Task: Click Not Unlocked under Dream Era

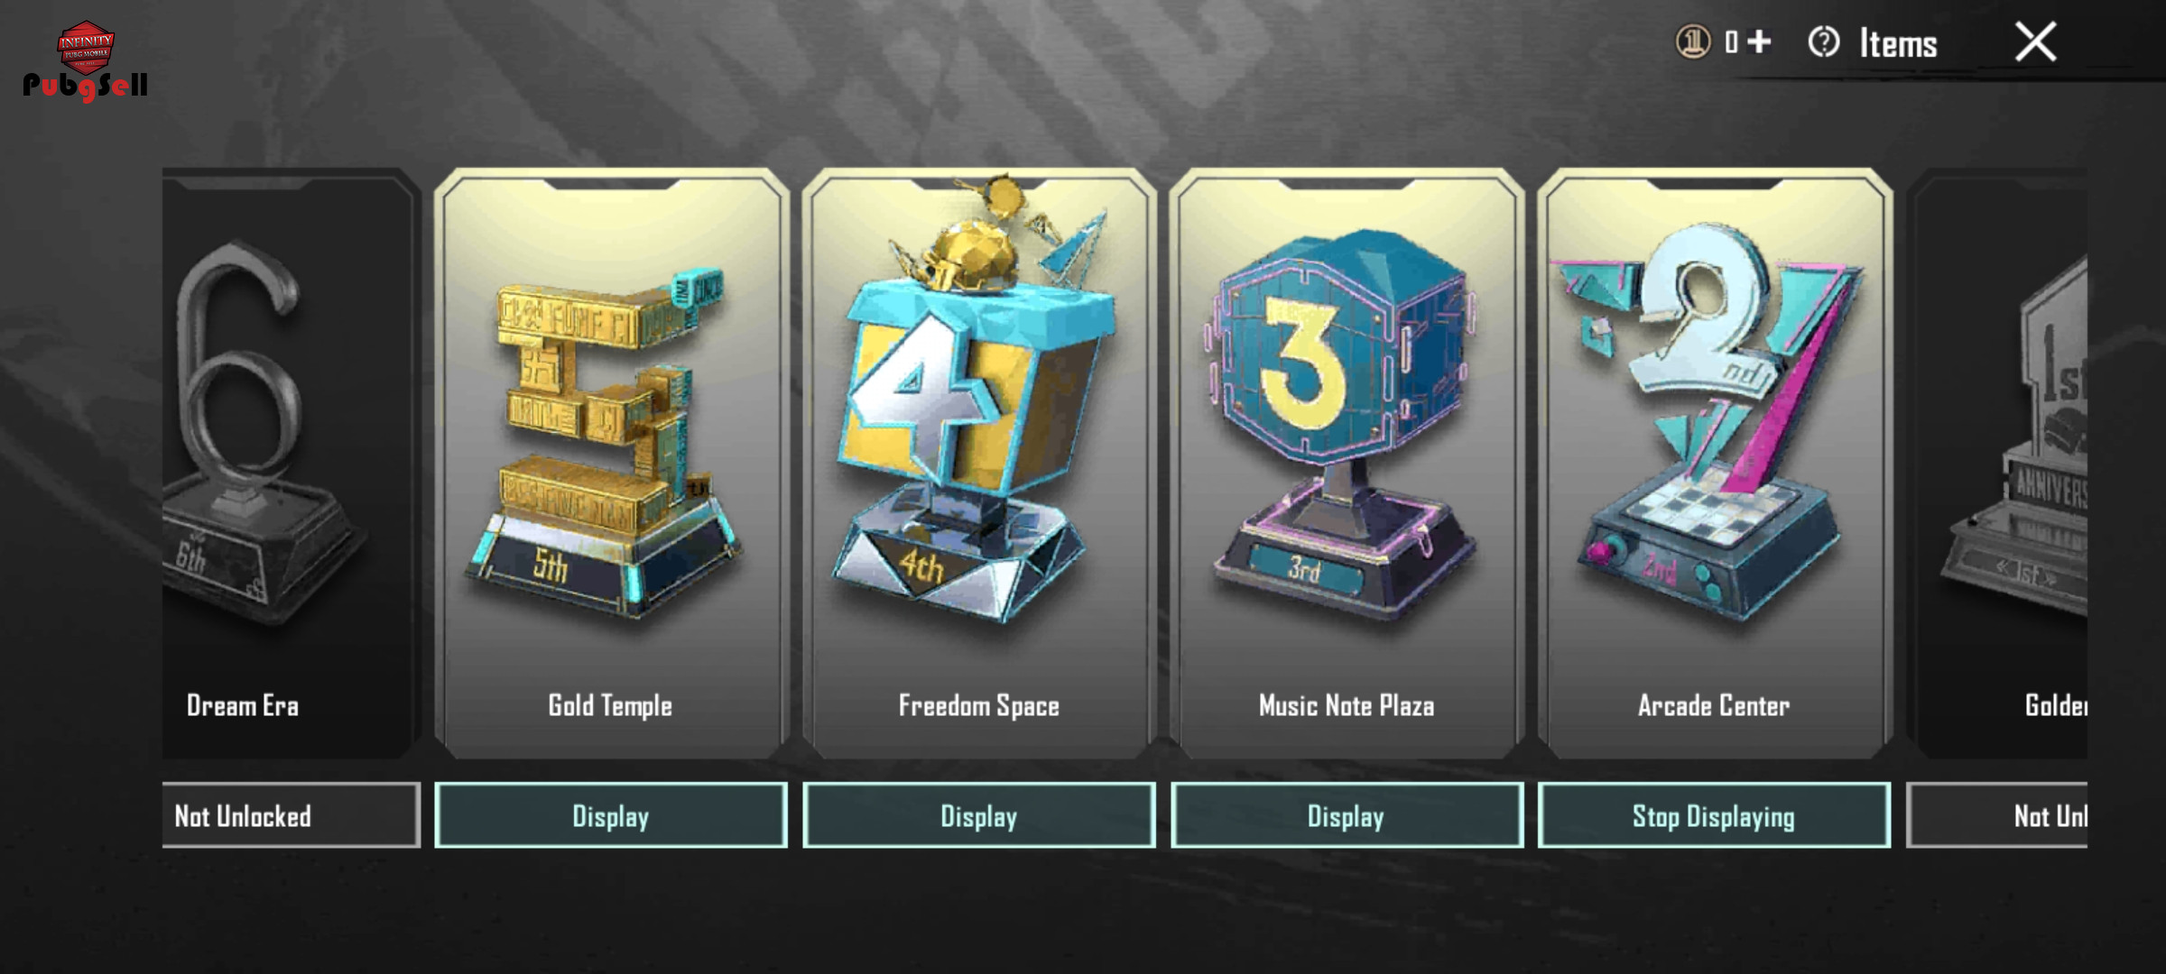Action: tap(291, 815)
